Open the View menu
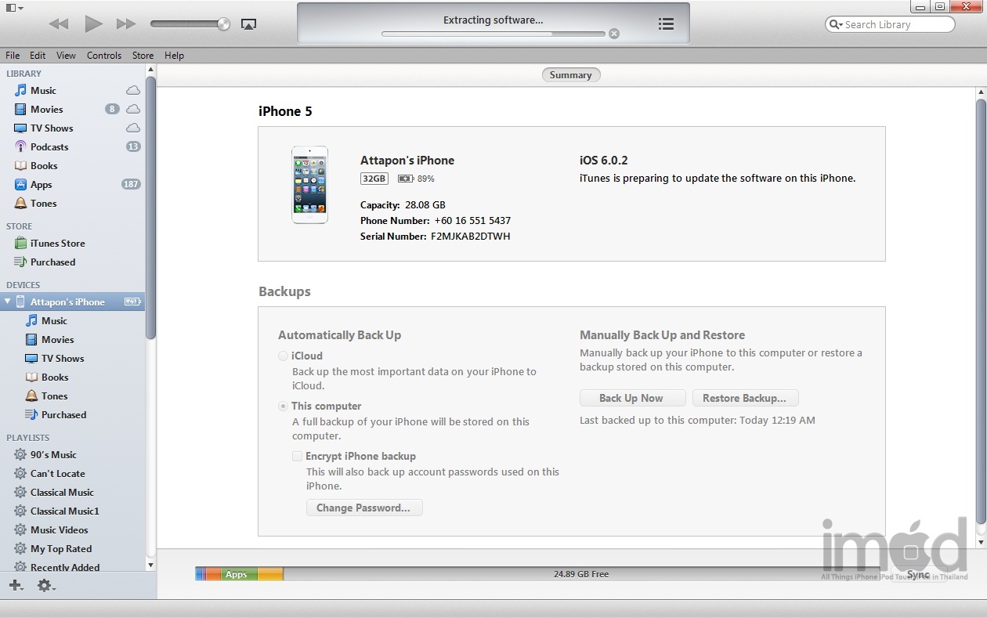This screenshot has width=987, height=618. point(66,56)
